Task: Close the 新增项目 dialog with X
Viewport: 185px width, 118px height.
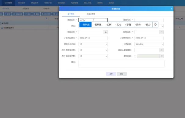Action: click(172, 9)
